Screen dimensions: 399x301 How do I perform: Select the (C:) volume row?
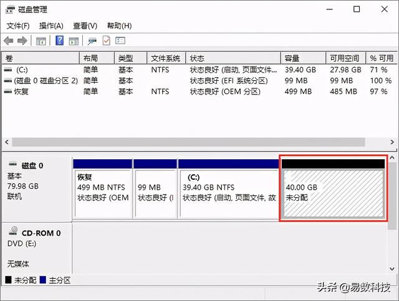(x=199, y=70)
